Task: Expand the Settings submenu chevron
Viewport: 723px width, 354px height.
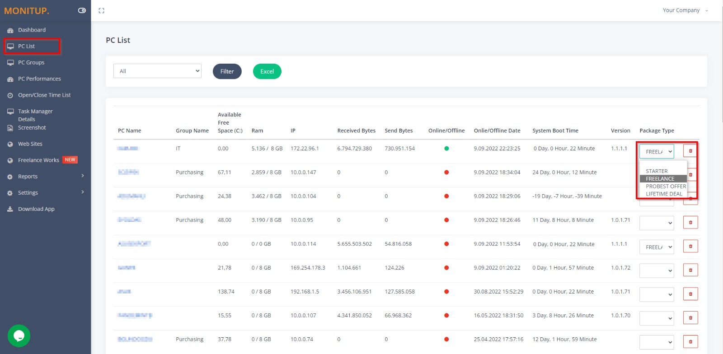Action: [x=83, y=192]
